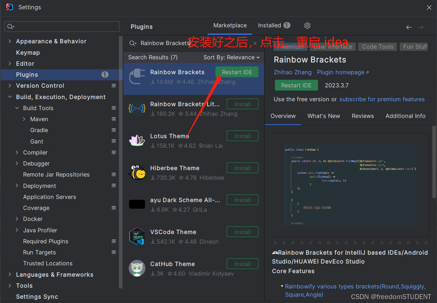Click the CatHub Theme cat icon

click(x=137, y=269)
